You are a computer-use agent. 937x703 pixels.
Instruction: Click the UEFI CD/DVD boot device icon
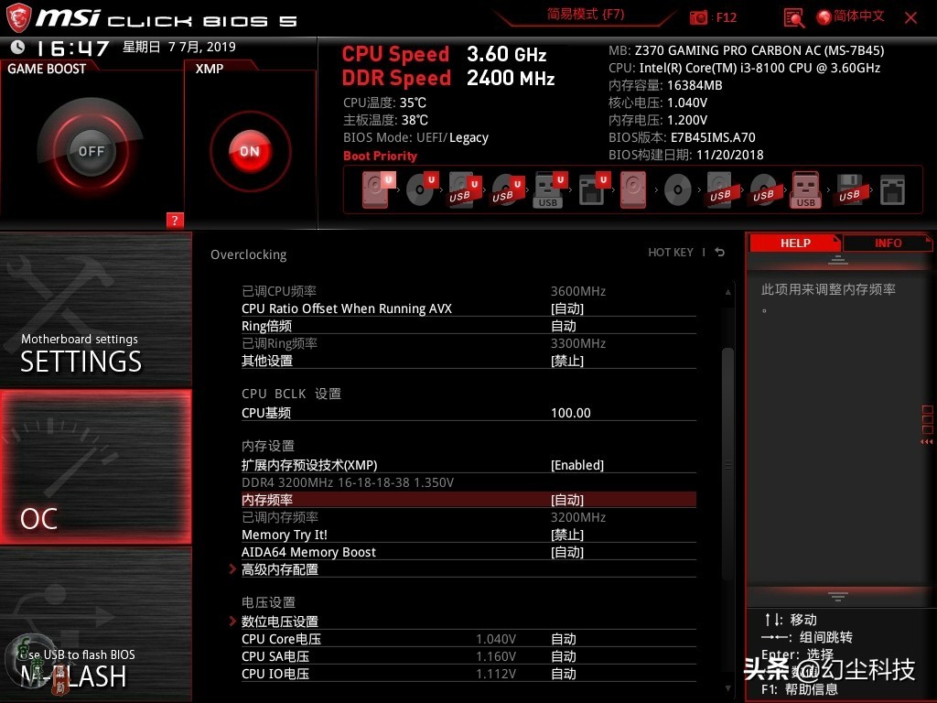[x=421, y=189]
